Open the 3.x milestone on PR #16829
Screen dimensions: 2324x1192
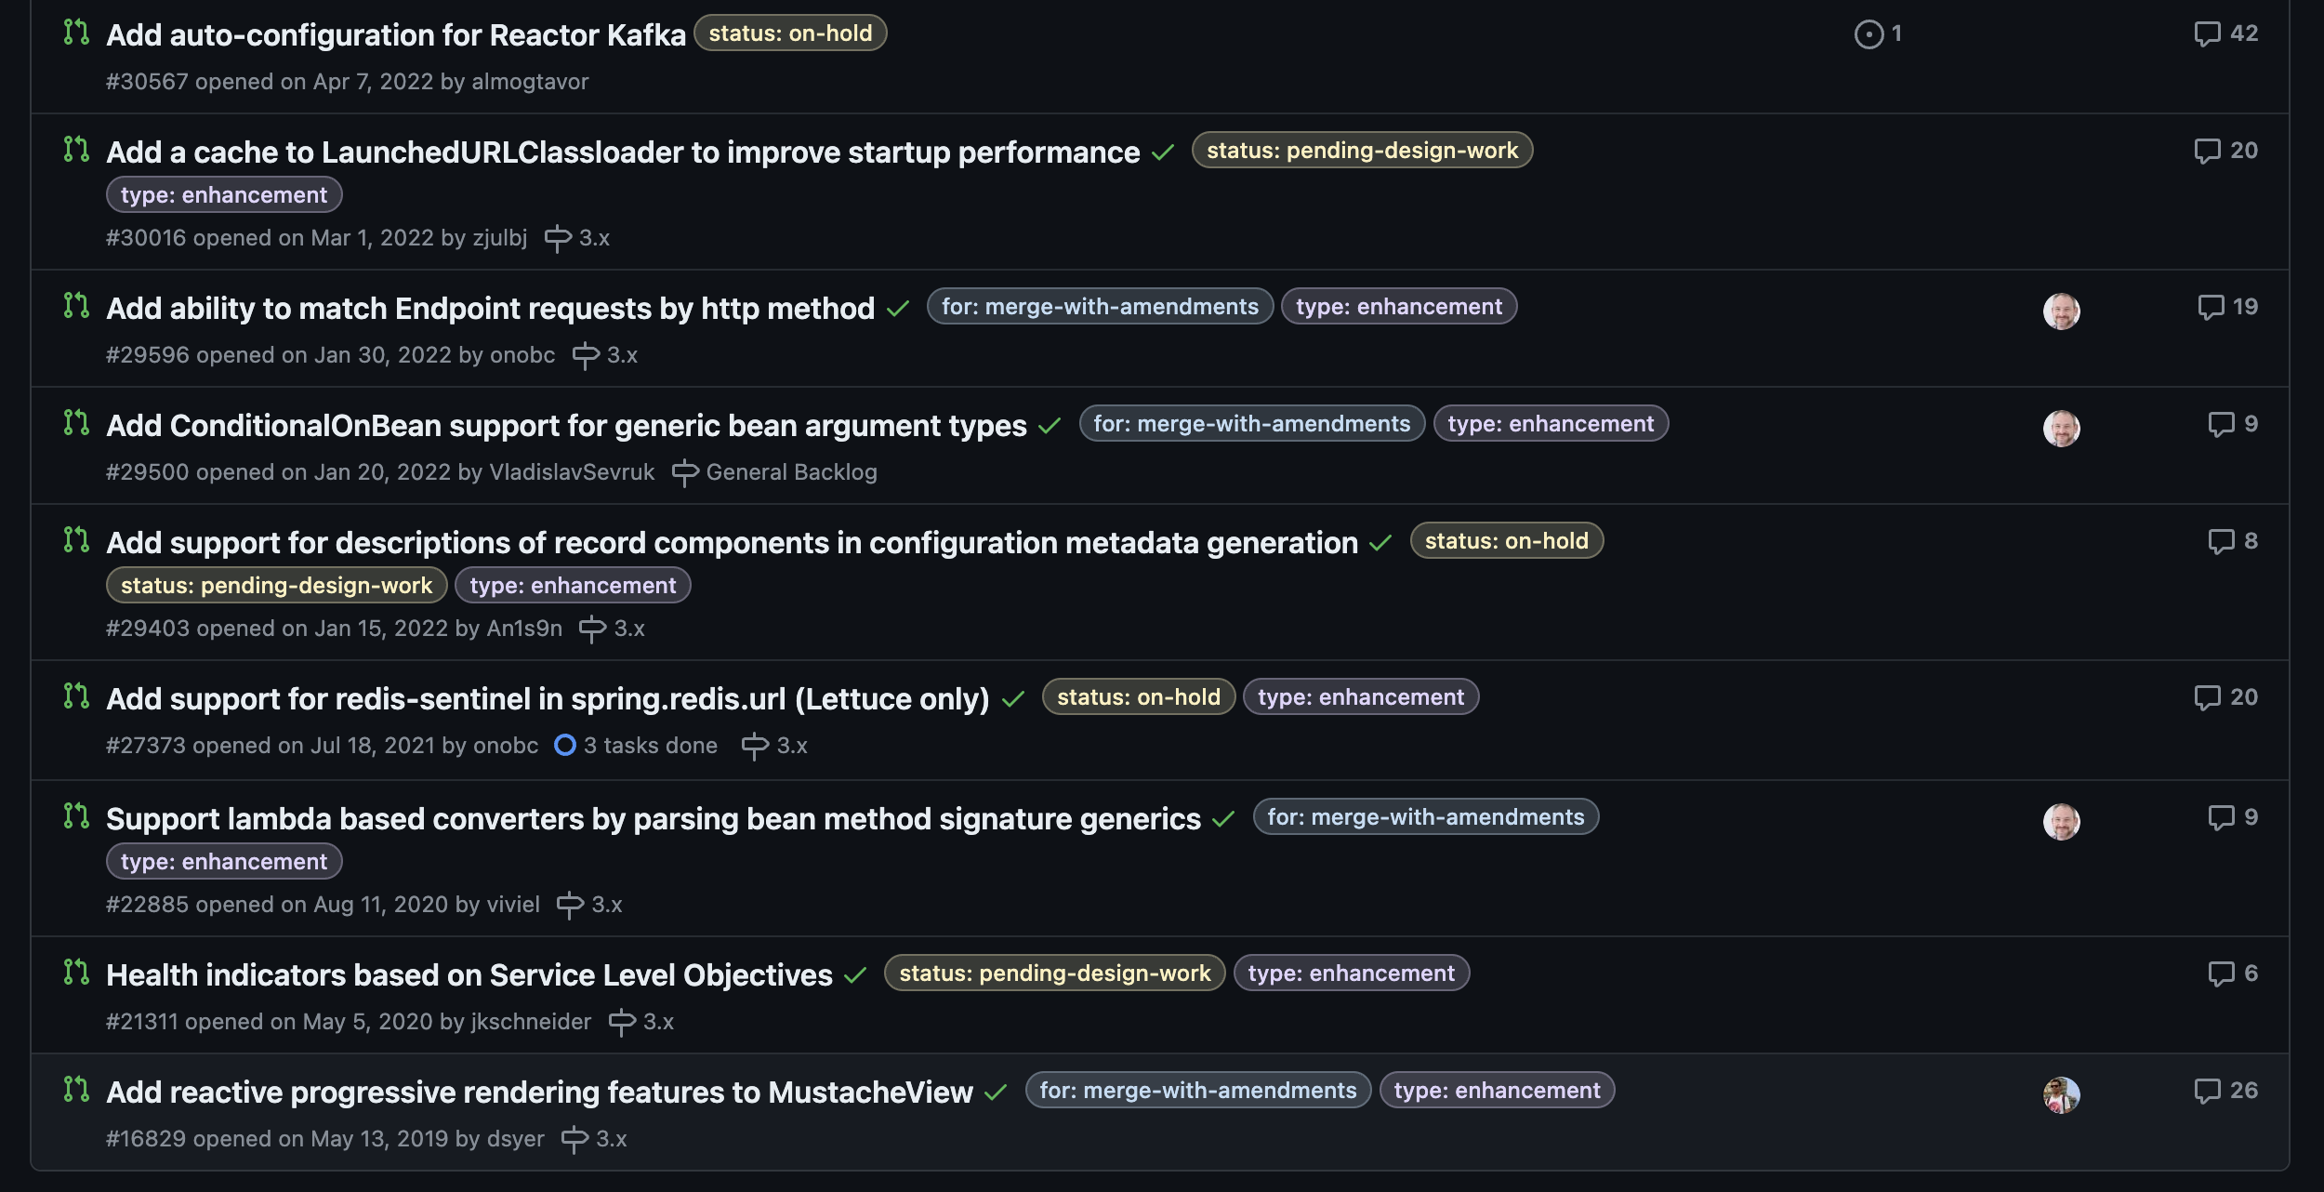(611, 1139)
